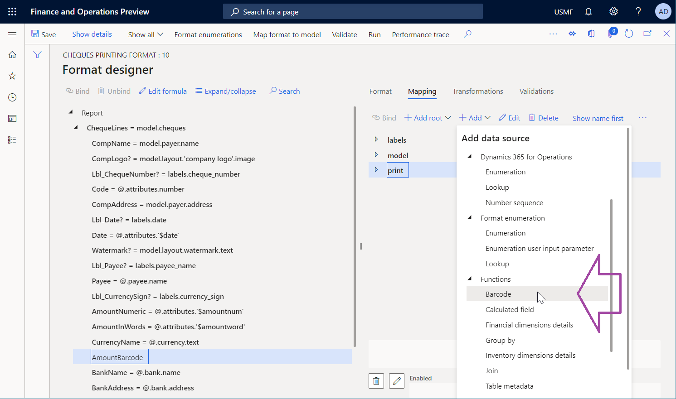
Task: Open the Show all dropdown
Action: click(146, 34)
